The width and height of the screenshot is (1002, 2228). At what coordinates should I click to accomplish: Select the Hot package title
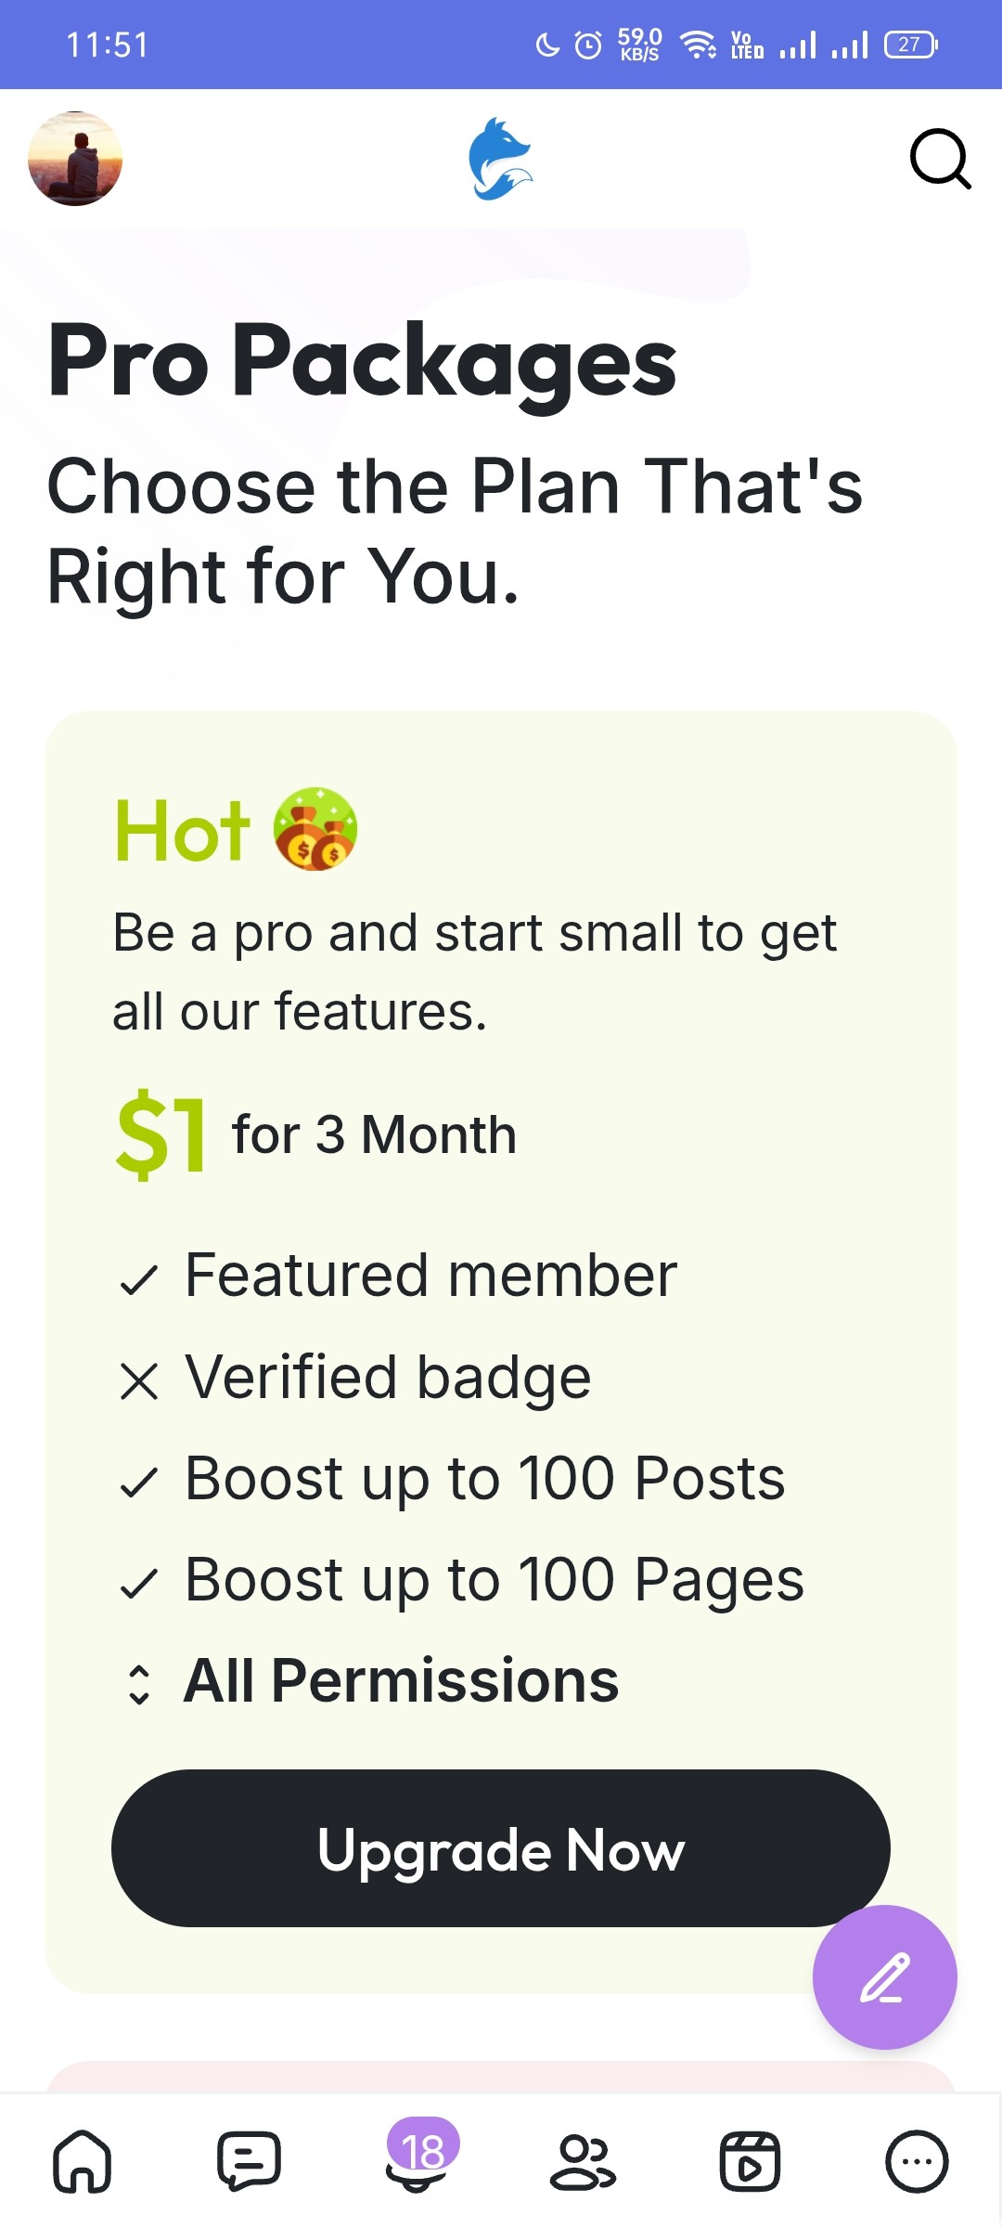coord(183,831)
